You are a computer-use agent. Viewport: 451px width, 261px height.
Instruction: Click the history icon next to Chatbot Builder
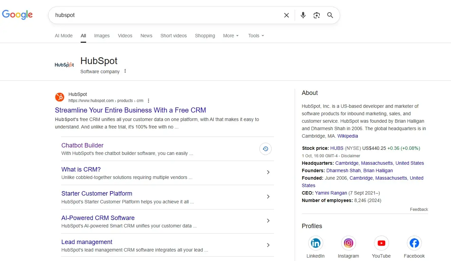click(x=265, y=149)
